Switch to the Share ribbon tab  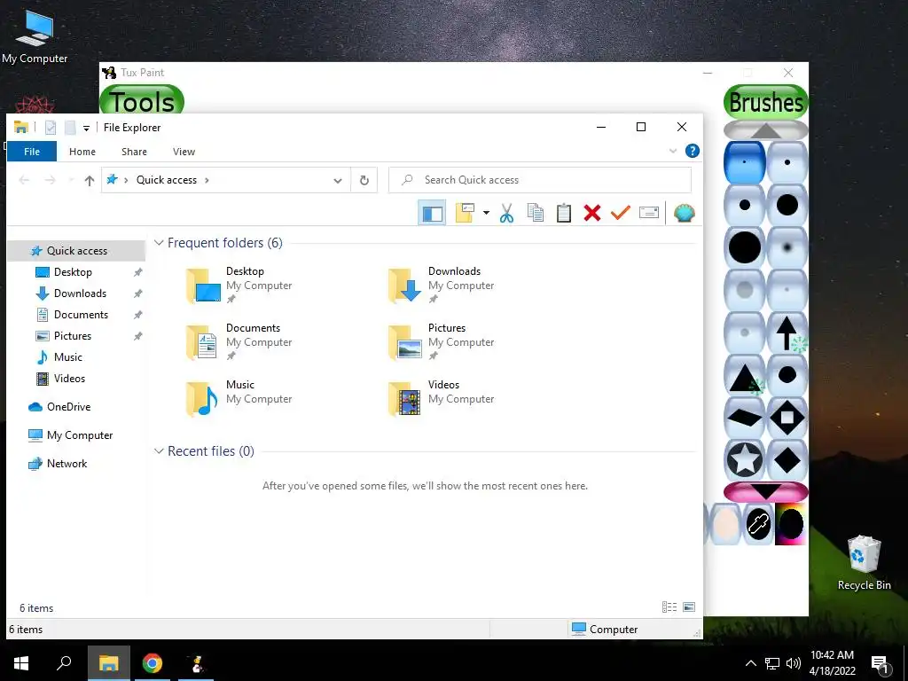click(x=135, y=152)
